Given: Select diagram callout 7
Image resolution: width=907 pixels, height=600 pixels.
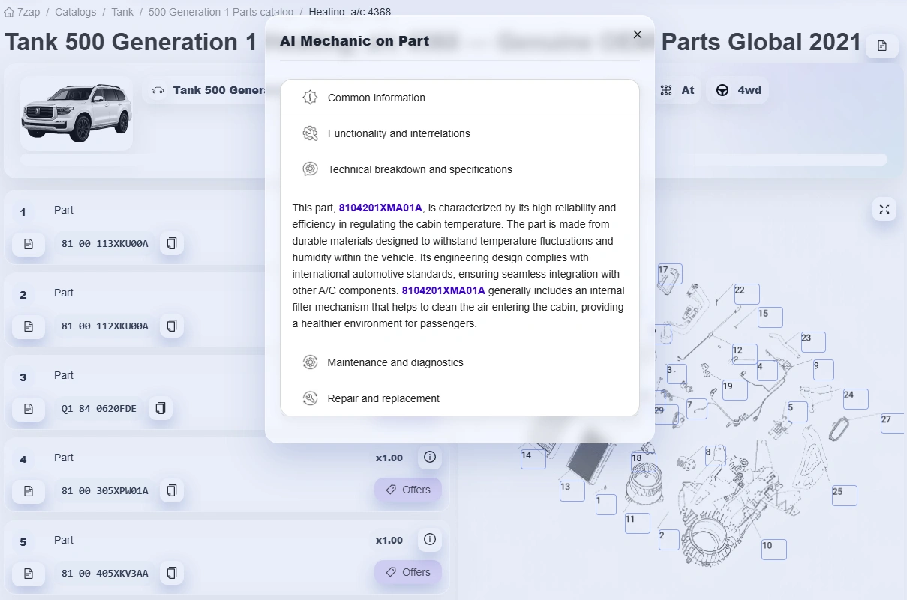Looking at the screenshot, I should [697, 409].
